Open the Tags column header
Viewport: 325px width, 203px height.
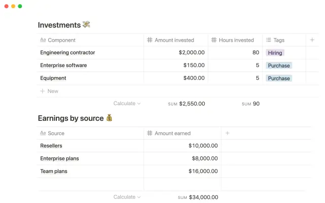tap(284, 40)
